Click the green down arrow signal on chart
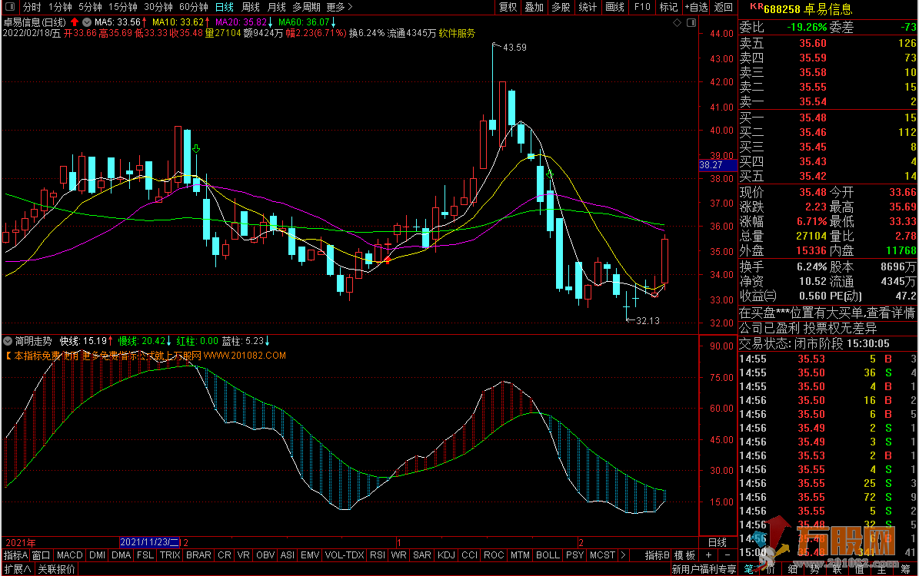This screenshot has width=919, height=576. (x=196, y=149)
